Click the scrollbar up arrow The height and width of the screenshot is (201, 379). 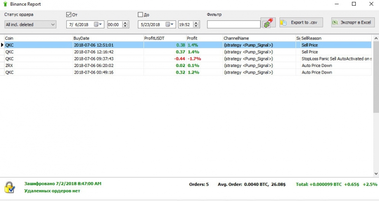[376, 38]
